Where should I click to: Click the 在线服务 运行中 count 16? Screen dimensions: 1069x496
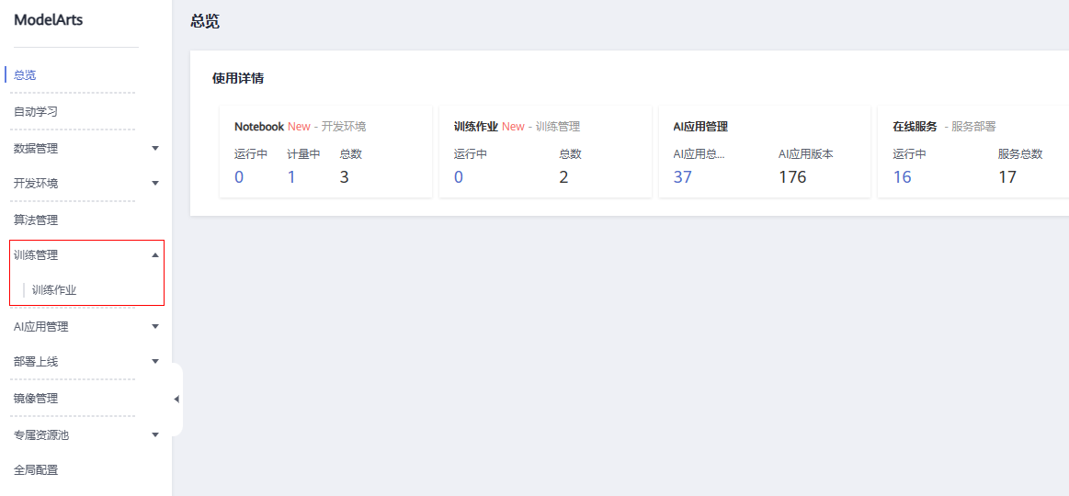coord(902,177)
